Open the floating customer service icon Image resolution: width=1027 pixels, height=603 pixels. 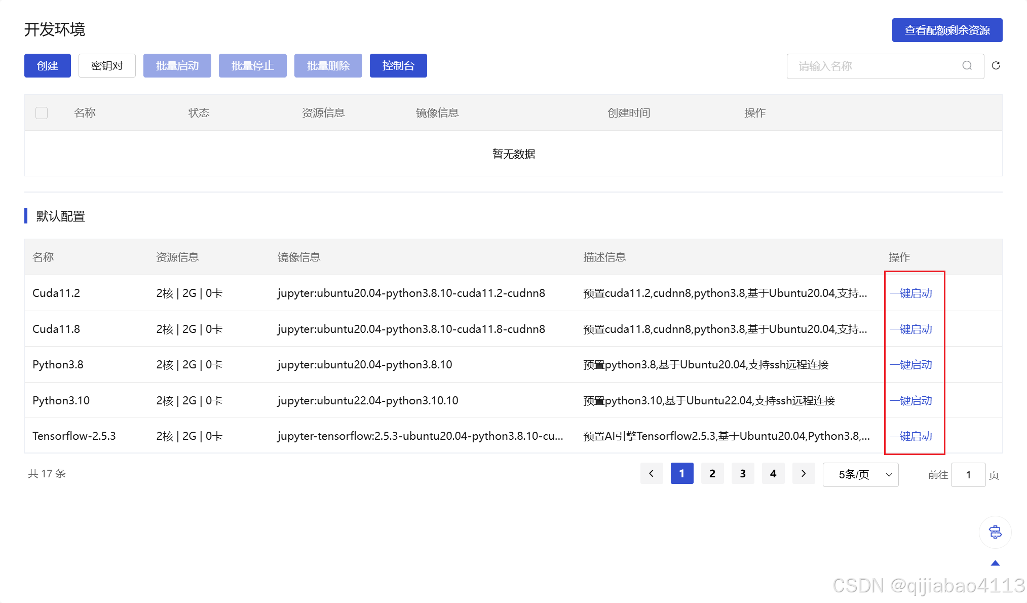click(x=995, y=532)
